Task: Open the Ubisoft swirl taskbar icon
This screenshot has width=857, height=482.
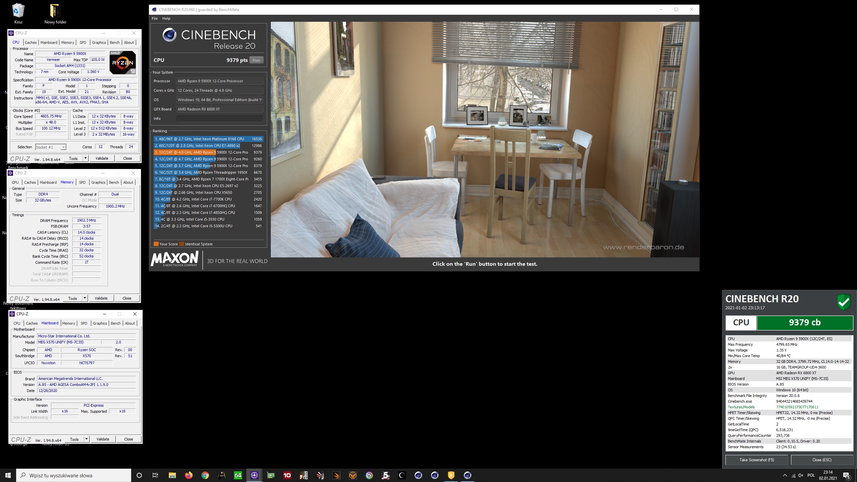Action: pos(369,475)
